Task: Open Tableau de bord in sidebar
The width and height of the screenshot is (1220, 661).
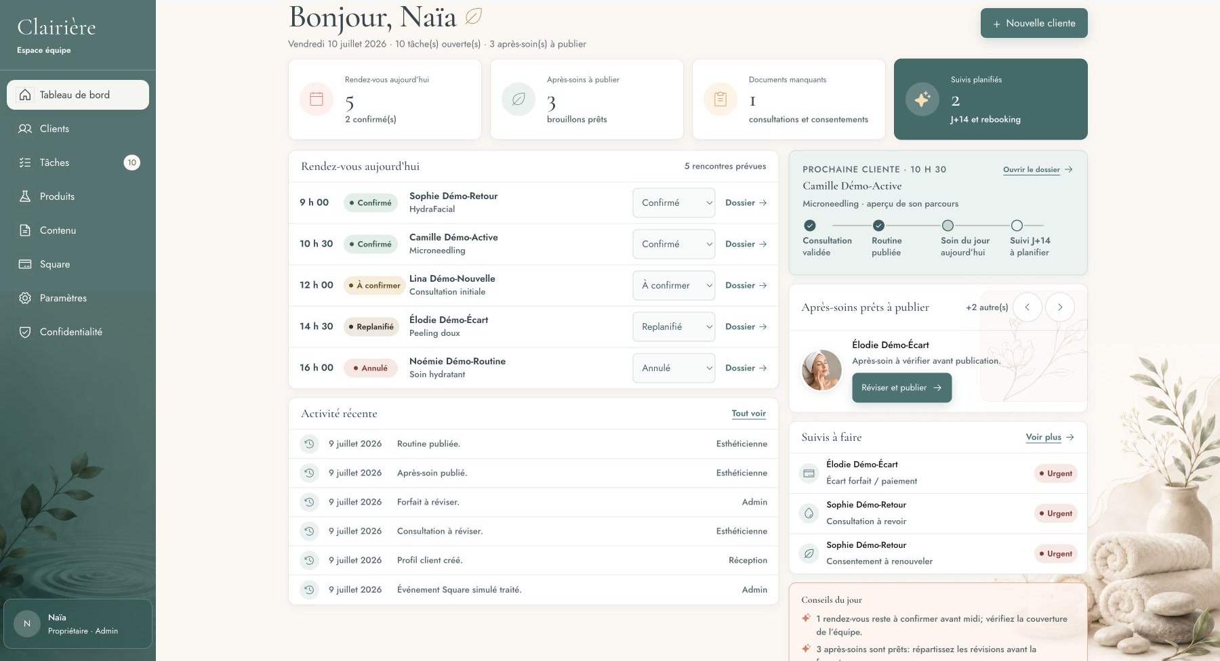Action: (78, 95)
